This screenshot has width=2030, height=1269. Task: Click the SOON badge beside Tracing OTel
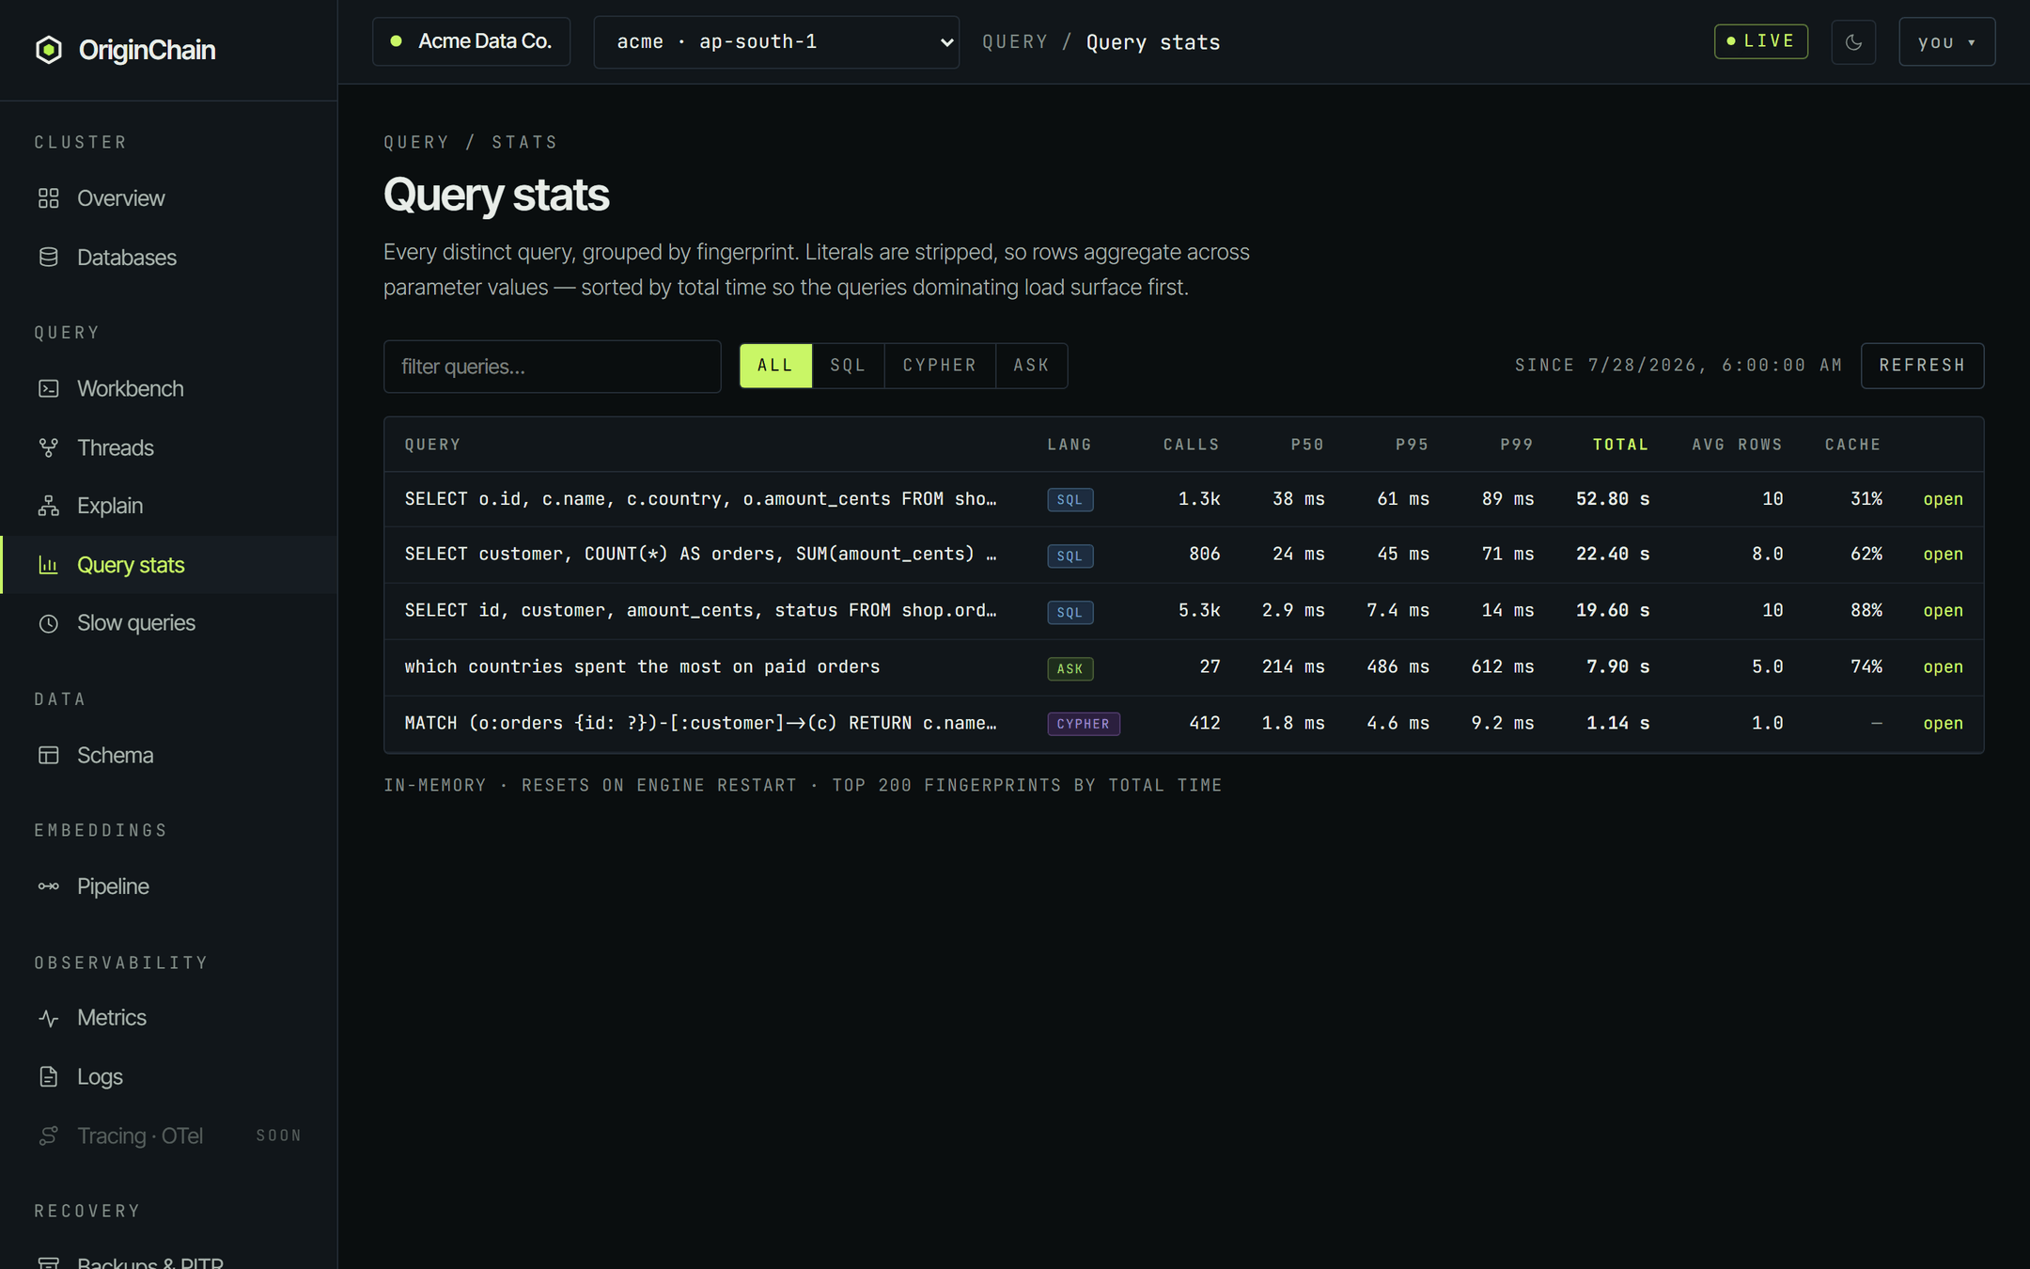pyautogui.click(x=279, y=1136)
